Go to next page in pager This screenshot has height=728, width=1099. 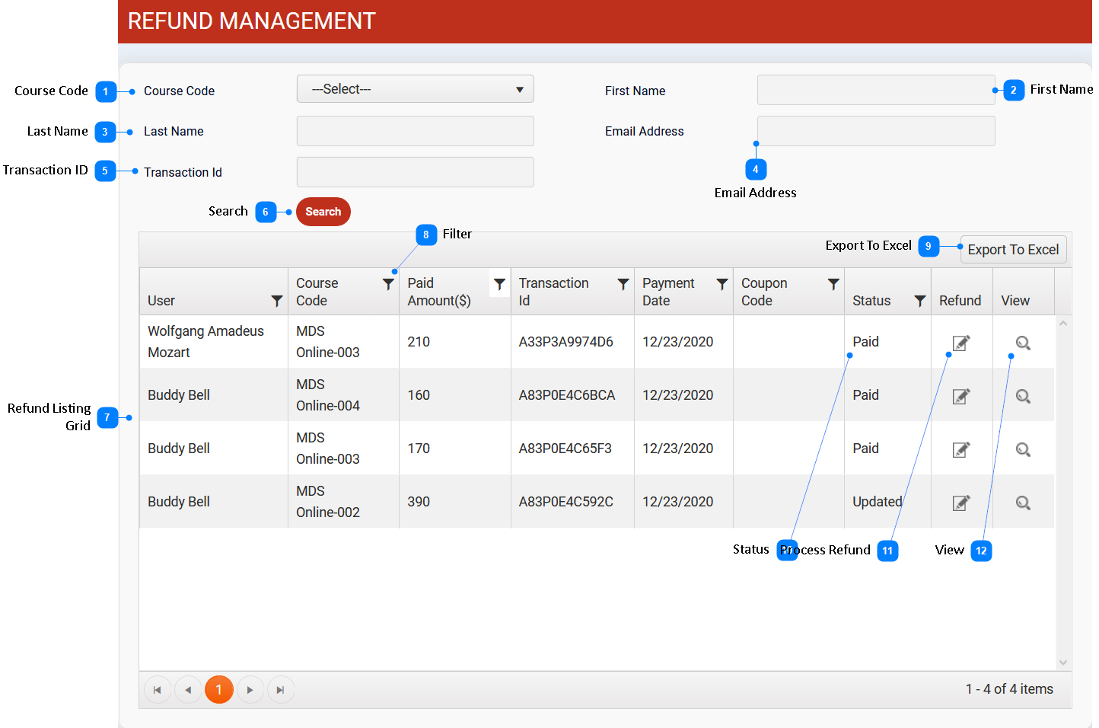pos(250,690)
